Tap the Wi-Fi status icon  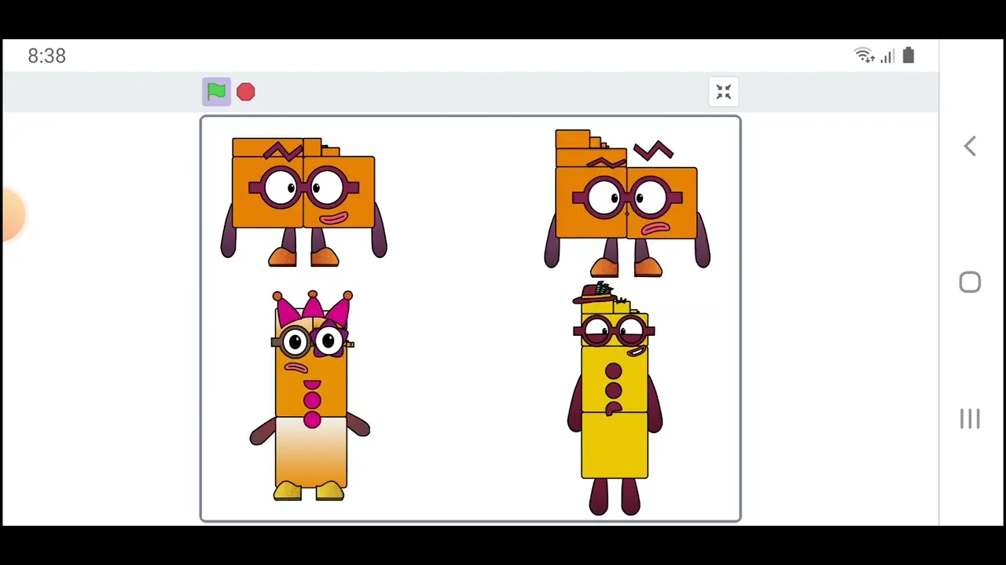pos(865,56)
